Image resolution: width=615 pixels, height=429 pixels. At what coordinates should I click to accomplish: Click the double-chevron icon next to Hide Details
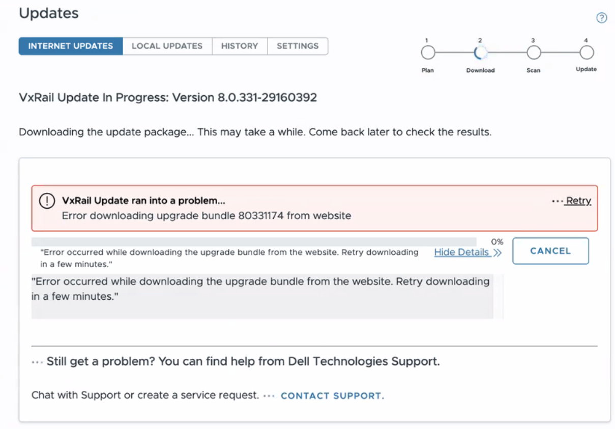coord(497,252)
